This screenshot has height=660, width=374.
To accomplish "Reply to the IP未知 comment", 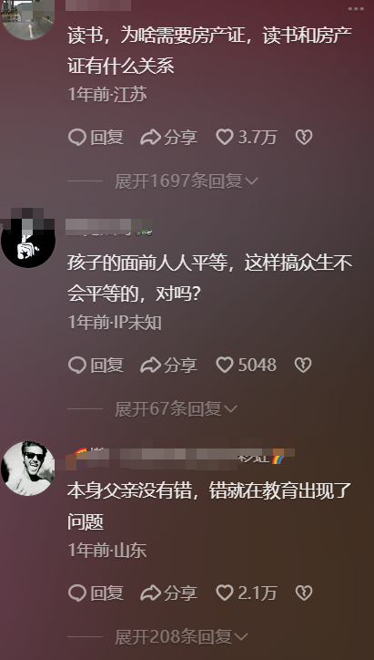I will [x=96, y=365].
